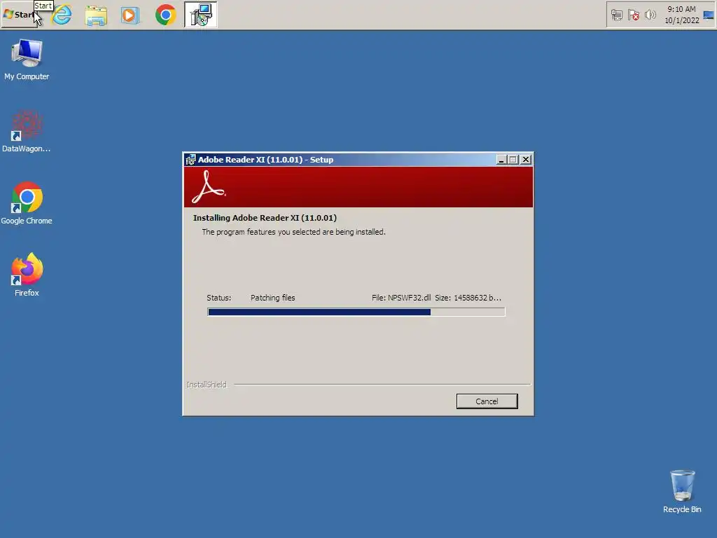Select the DataWagon desktop shortcut
The height and width of the screenshot is (538, 717).
(x=27, y=131)
